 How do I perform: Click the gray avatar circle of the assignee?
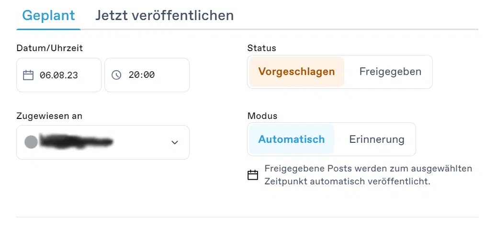[31, 142]
